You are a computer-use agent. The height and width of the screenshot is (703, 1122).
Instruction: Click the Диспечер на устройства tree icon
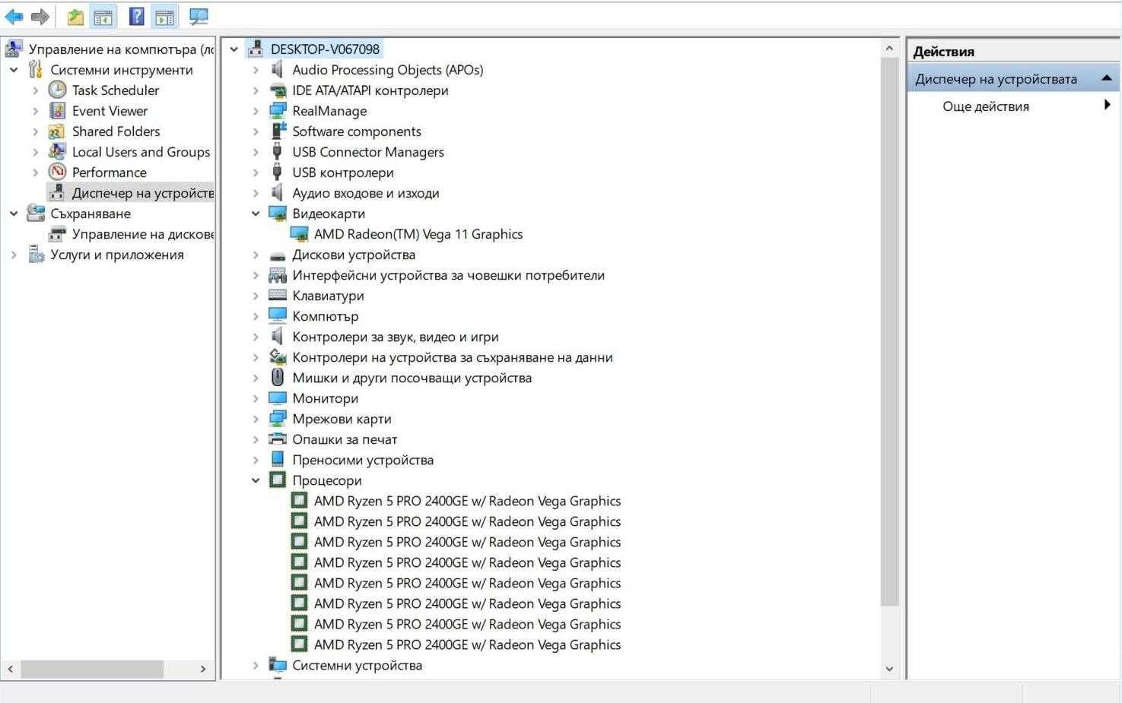pos(57,192)
